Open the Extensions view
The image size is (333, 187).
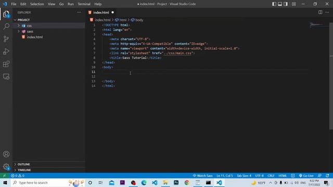pyautogui.click(x=6, y=64)
